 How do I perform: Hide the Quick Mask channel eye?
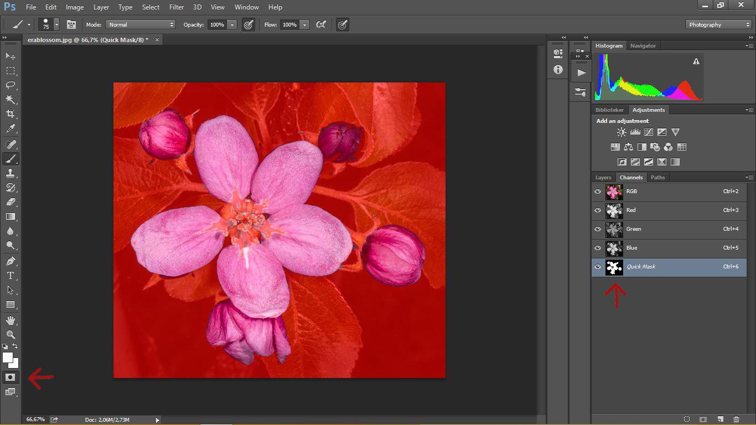[x=598, y=267]
